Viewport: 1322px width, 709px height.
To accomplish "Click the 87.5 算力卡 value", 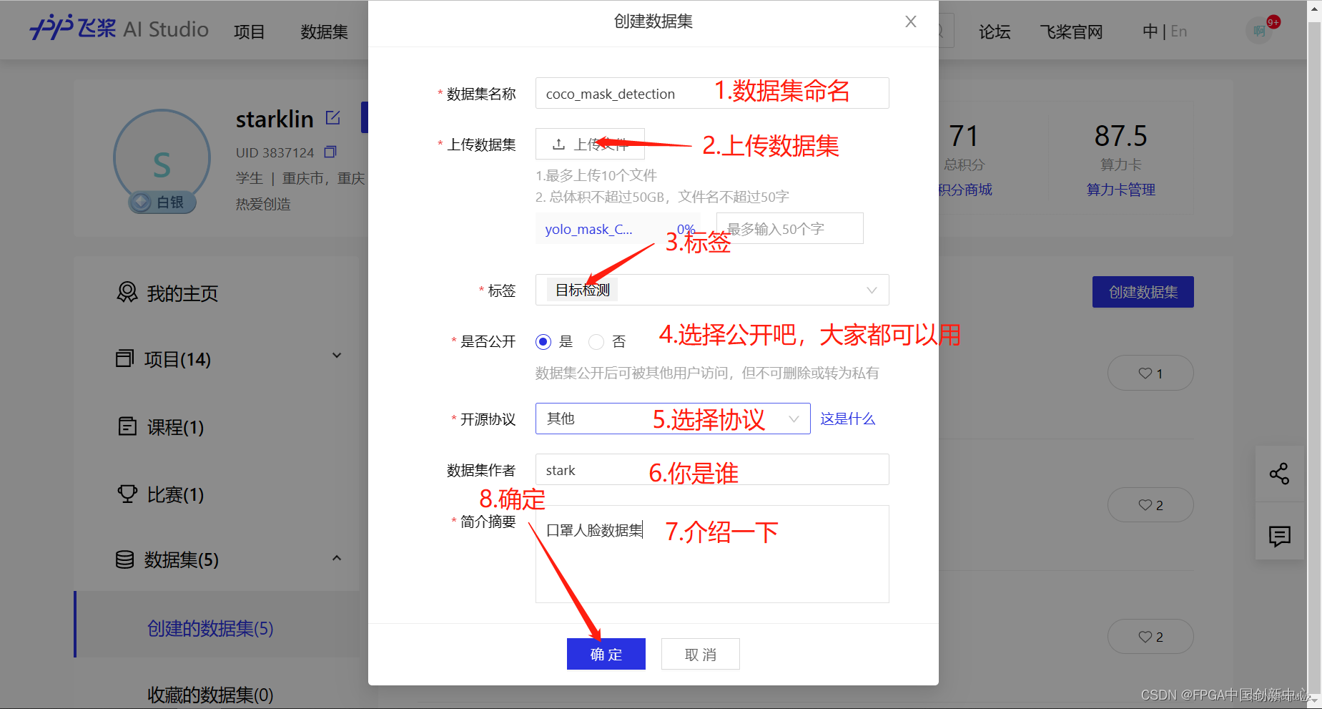I will click(1120, 136).
